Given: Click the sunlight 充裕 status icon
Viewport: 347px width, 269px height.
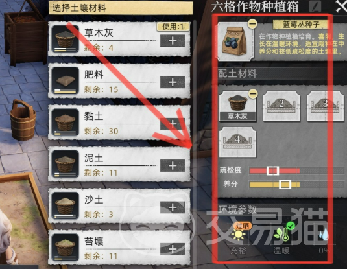Looking at the screenshot, I should click(238, 235).
